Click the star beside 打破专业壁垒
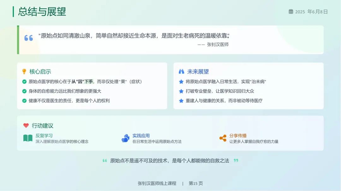Viewport: 341px width, 191px height. (181, 91)
